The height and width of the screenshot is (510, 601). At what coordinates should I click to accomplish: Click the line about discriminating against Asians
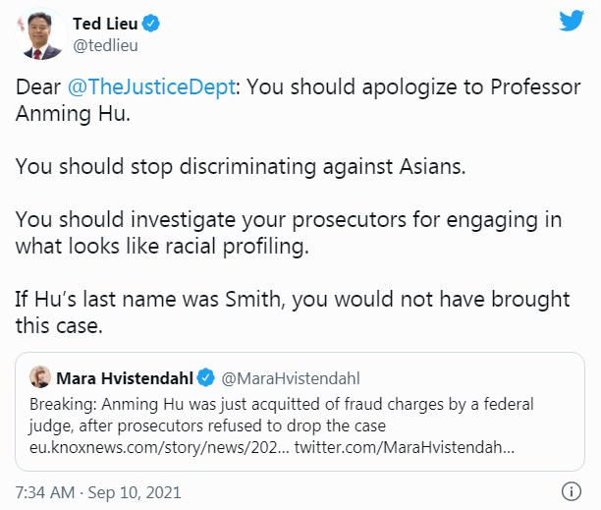click(241, 167)
